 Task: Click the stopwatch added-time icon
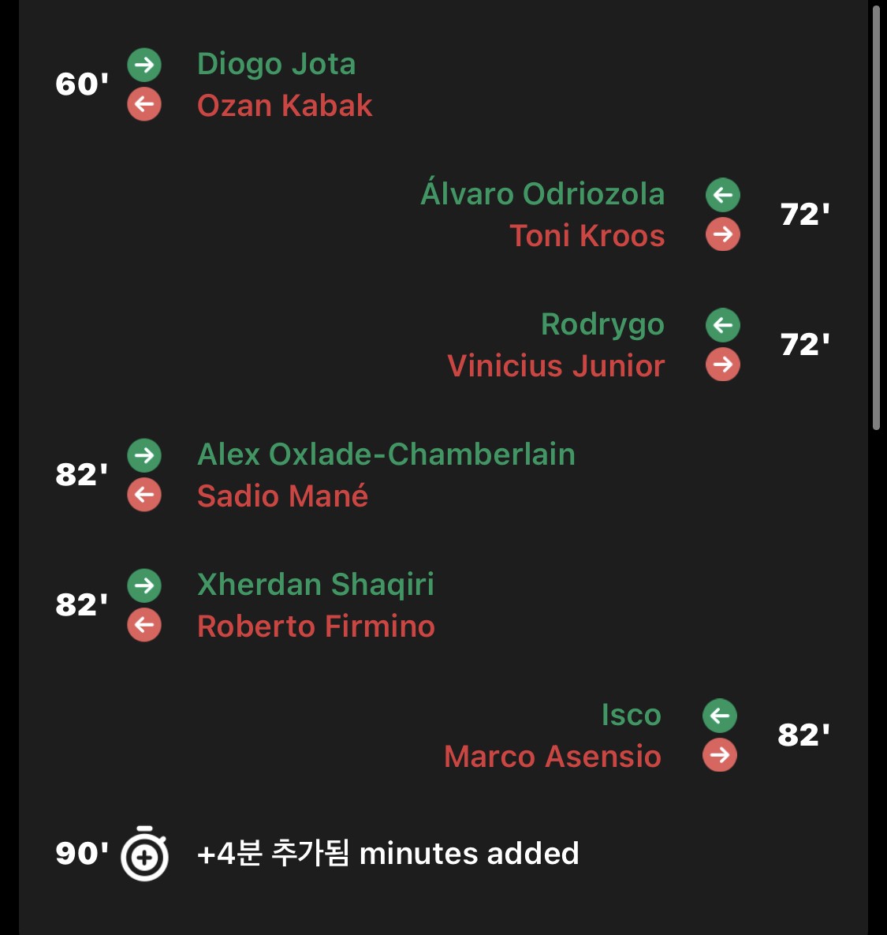coord(144,853)
